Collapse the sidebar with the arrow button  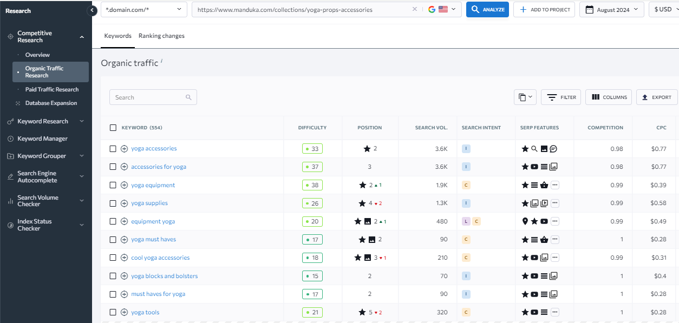[x=92, y=10]
